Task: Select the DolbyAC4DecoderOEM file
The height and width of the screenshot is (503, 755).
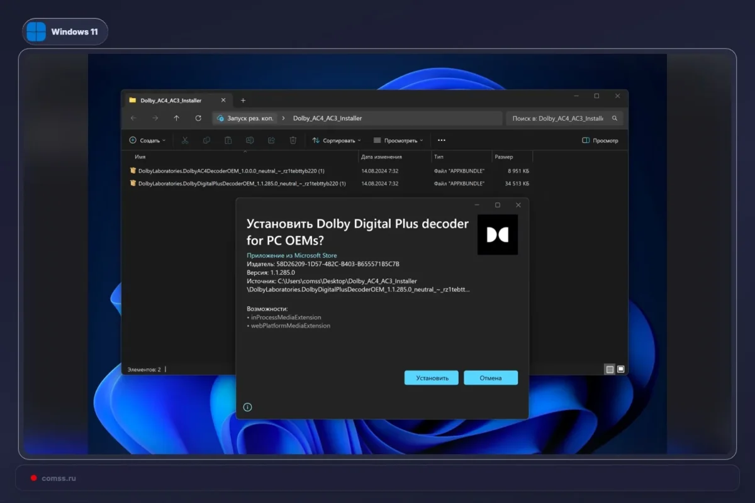Action: click(232, 170)
